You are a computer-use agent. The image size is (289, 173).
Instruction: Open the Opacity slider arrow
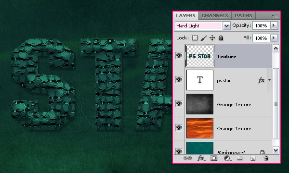274,25
